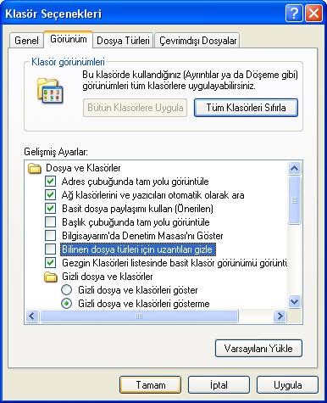Open the Çevrimdışı Dosyalar tab
This screenshot has width=327, height=403.
coord(197,41)
